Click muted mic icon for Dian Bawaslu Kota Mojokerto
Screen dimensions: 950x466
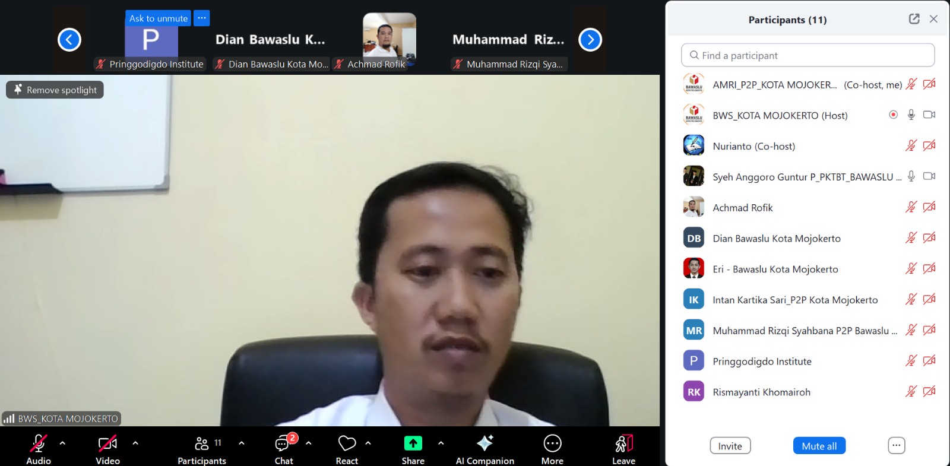click(911, 238)
